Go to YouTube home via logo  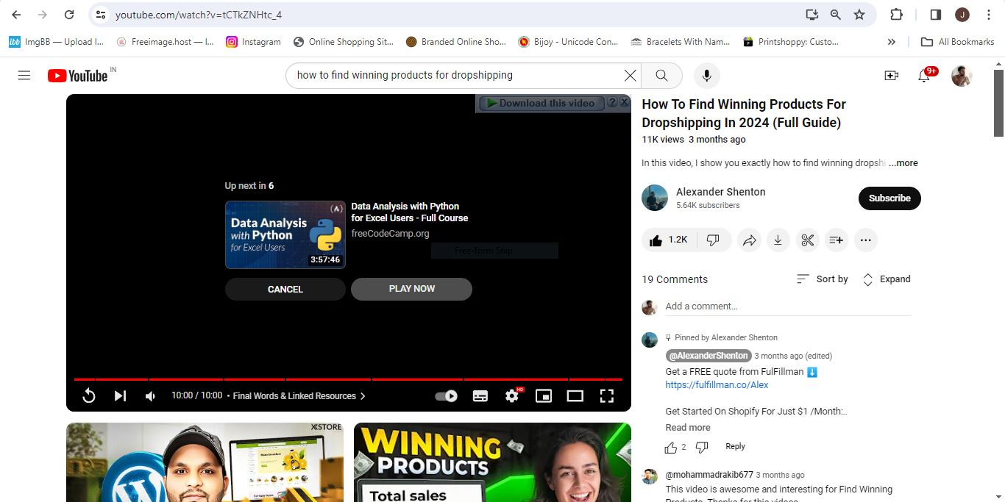tap(78, 75)
